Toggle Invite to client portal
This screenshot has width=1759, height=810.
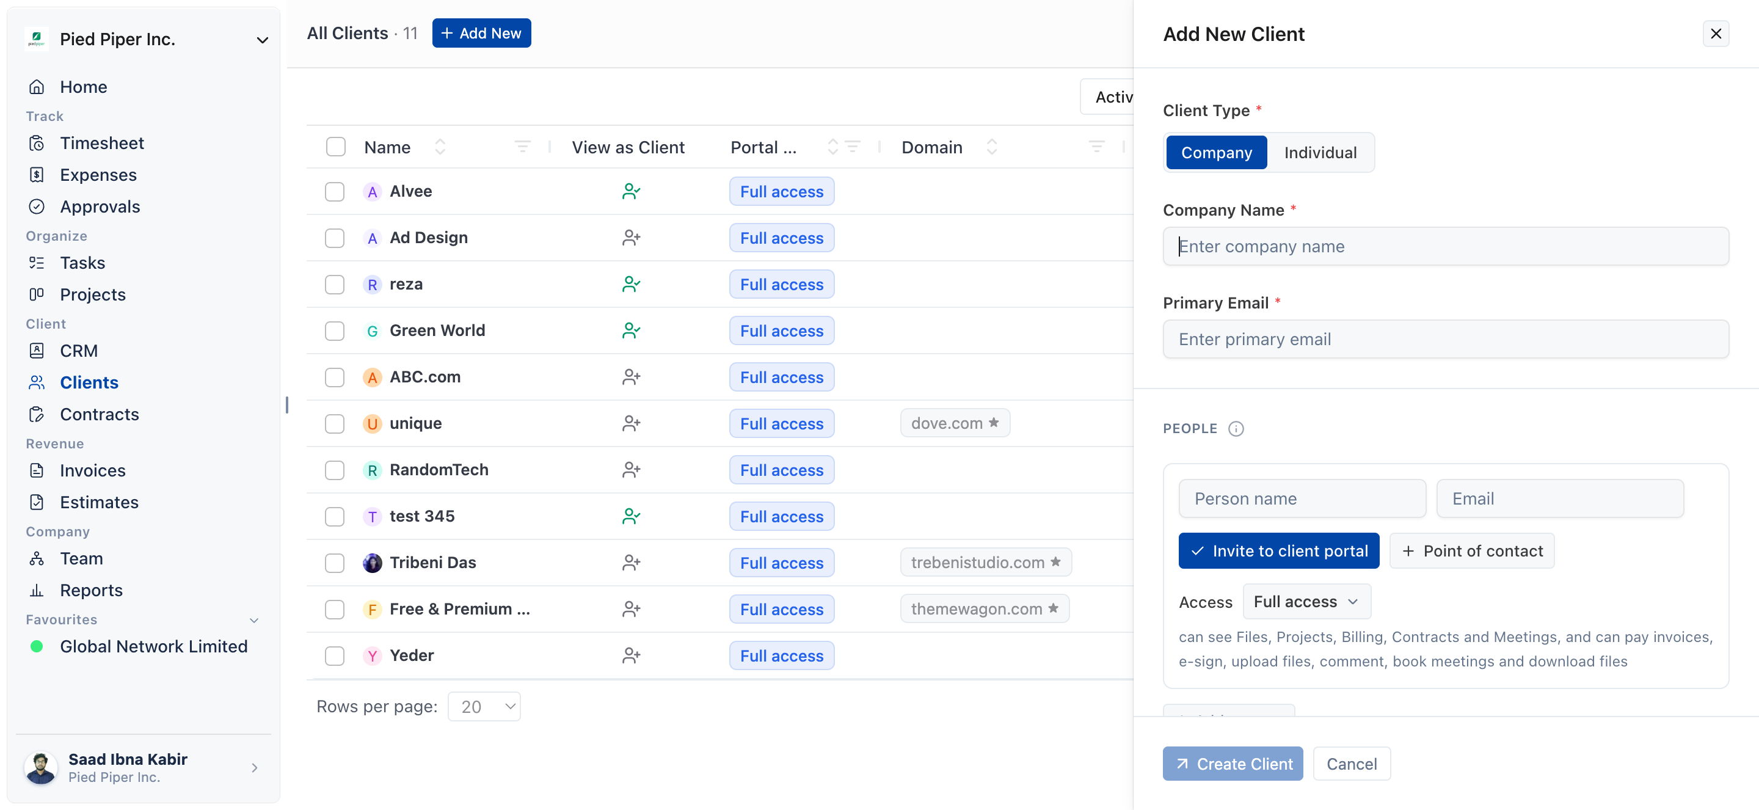[1278, 551]
